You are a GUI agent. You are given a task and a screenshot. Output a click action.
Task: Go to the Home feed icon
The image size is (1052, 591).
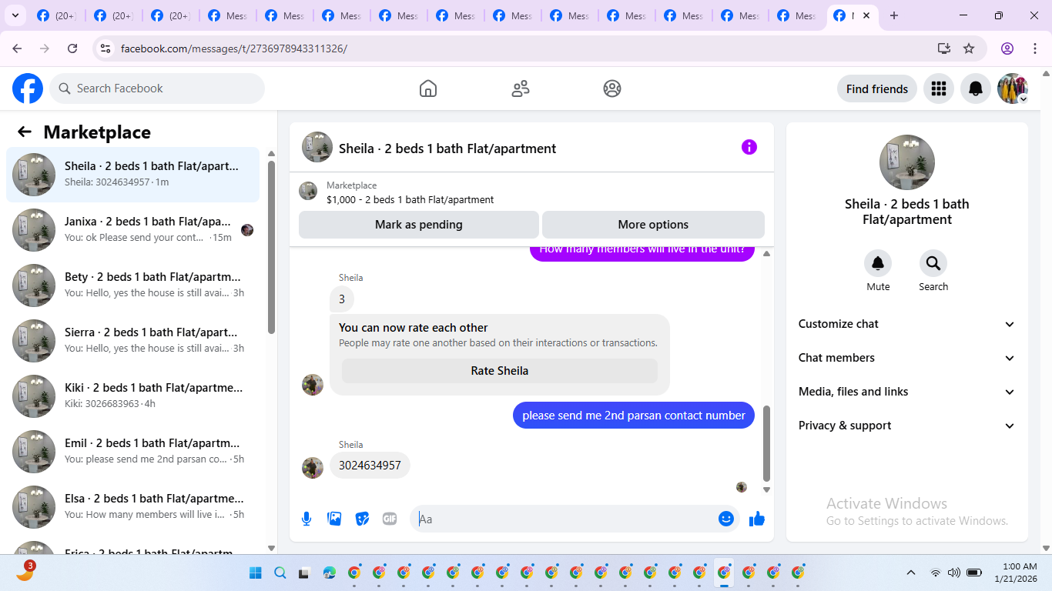pyautogui.click(x=428, y=88)
